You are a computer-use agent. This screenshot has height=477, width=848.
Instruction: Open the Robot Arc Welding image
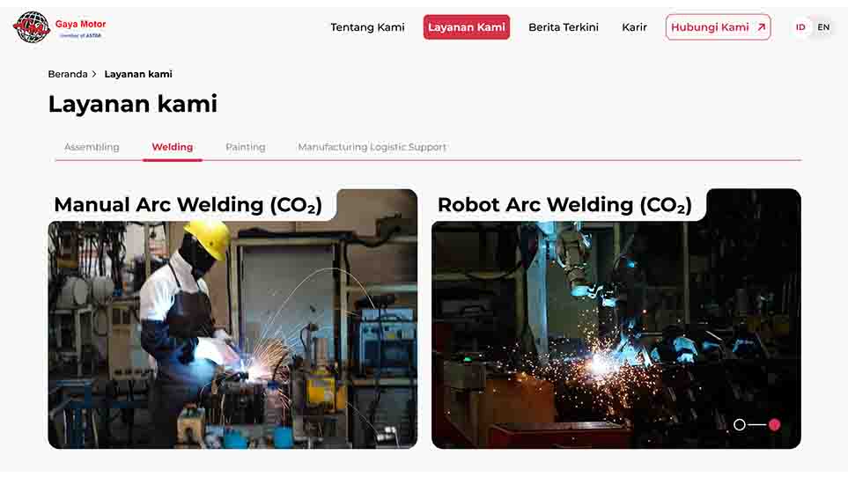[x=616, y=334]
